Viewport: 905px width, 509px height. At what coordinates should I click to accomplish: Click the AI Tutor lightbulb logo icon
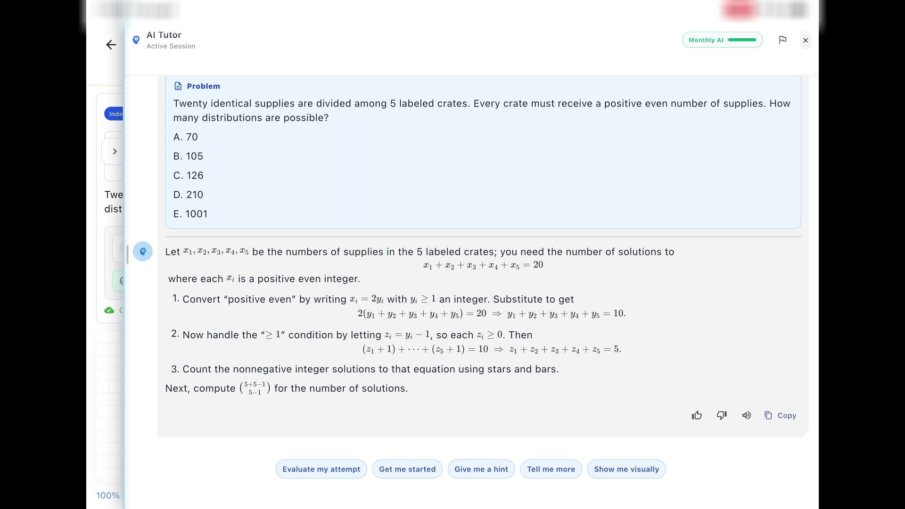pyautogui.click(x=136, y=40)
